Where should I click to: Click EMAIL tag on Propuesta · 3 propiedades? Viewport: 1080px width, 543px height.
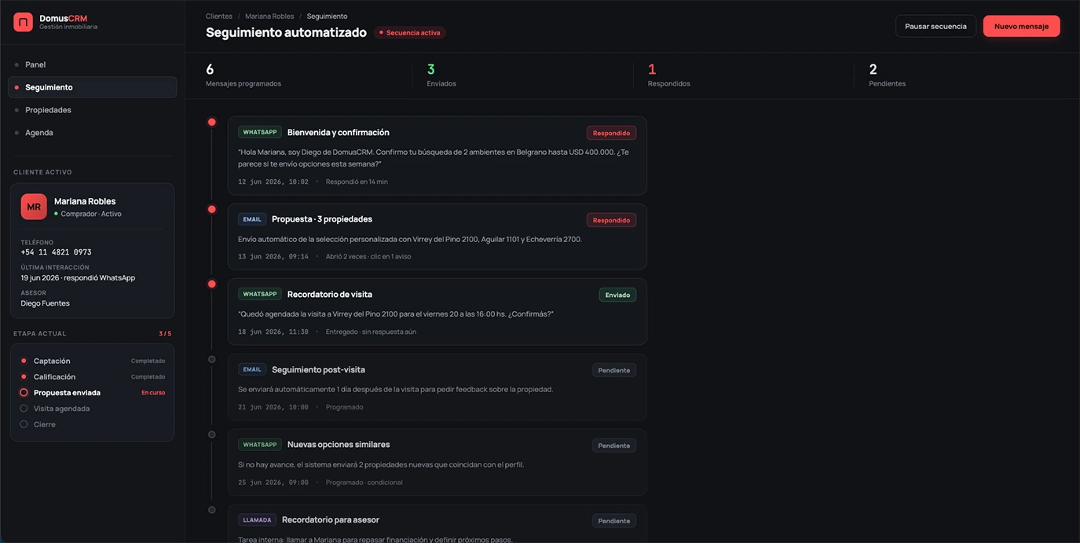[x=252, y=219]
